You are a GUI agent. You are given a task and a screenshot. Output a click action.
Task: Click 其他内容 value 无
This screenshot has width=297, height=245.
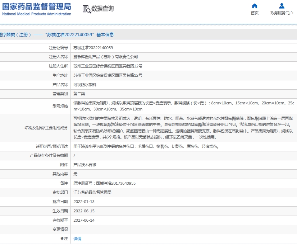point(76,174)
